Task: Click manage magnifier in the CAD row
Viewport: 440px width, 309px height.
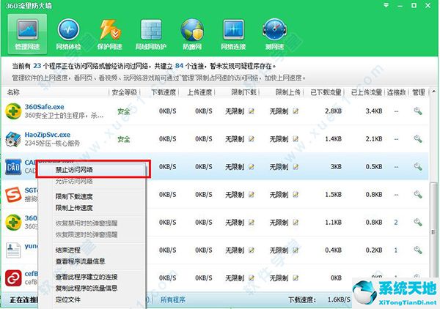Action: pos(418,167)
